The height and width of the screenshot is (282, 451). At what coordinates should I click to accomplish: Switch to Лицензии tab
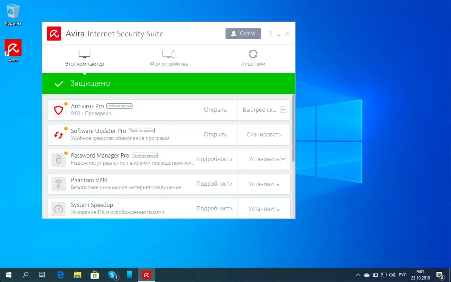(253, 59)
